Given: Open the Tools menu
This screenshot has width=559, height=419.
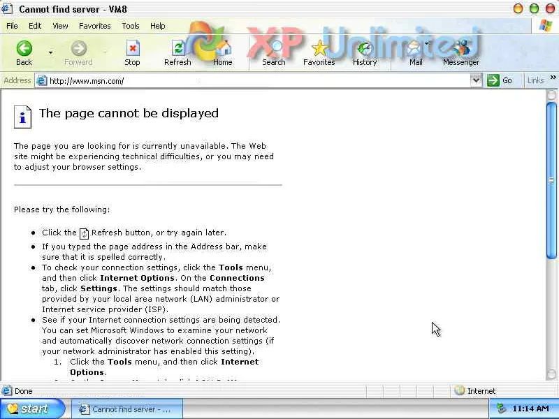Looking at the screenshot, I should (131, 26).
